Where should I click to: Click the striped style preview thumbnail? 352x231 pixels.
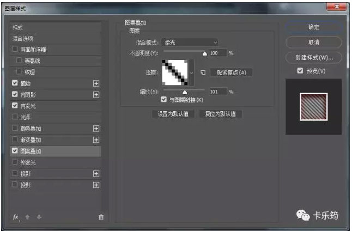click(314, 107)
